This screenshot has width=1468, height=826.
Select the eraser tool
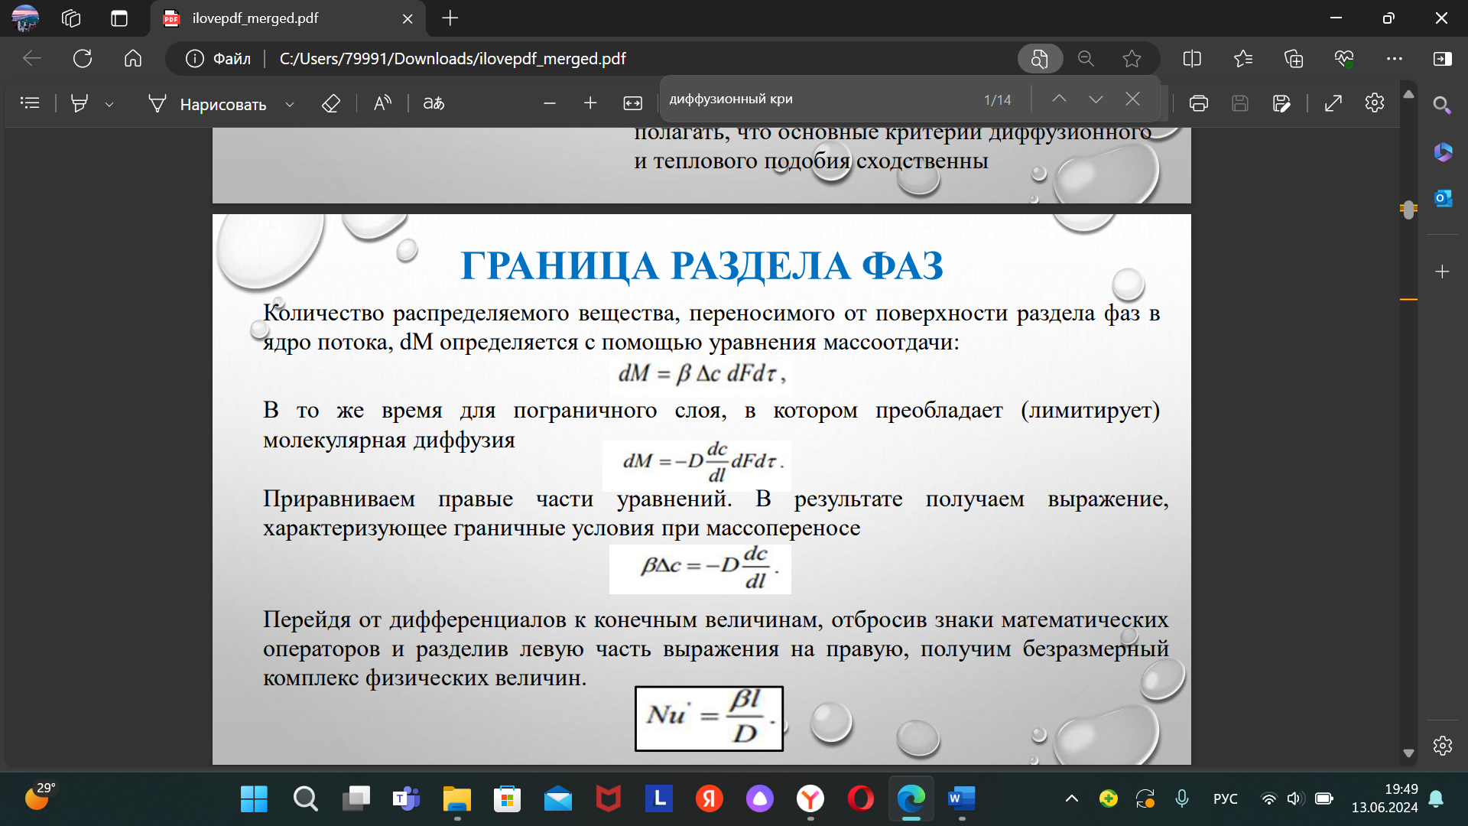pyautogui.click(x=330, y=103)
